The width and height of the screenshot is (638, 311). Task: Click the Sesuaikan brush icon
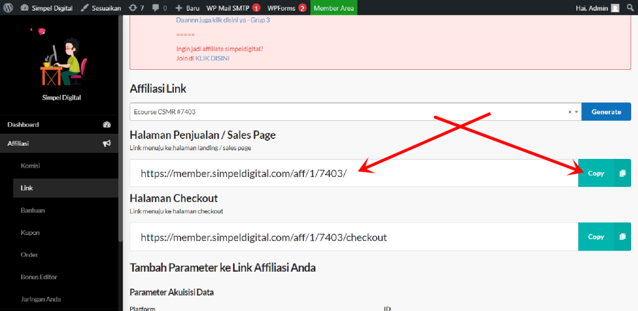[x=84, y=7]
